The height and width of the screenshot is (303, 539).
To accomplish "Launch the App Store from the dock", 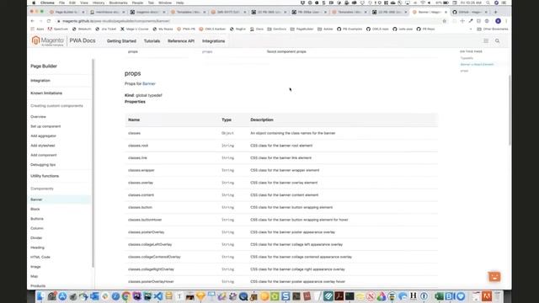I will pos(62,296).
